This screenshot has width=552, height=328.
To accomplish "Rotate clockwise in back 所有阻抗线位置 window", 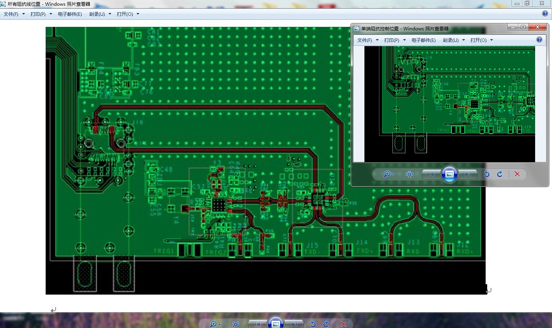I will click(x=326, y=325).
